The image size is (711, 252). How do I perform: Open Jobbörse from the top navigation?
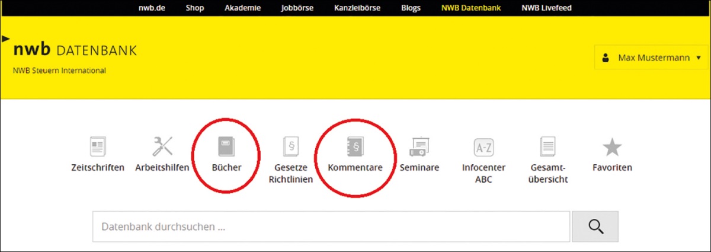[x=297, y=8]
